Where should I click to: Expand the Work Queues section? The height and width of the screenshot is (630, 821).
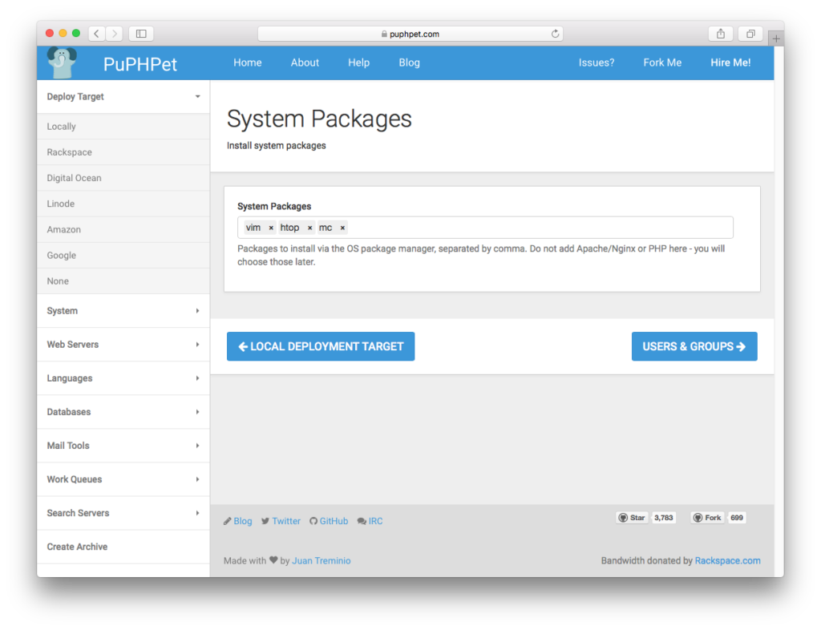(x=123, y=479)
